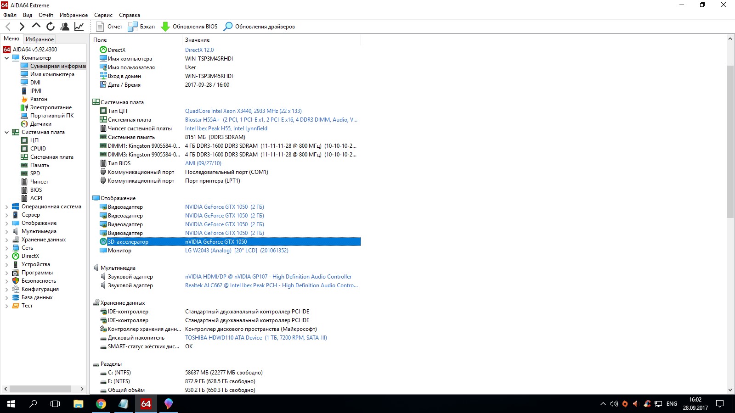Expand the Сервер tree node
The height and width of the screenshot is (413, 735).
tap(6, 215)
